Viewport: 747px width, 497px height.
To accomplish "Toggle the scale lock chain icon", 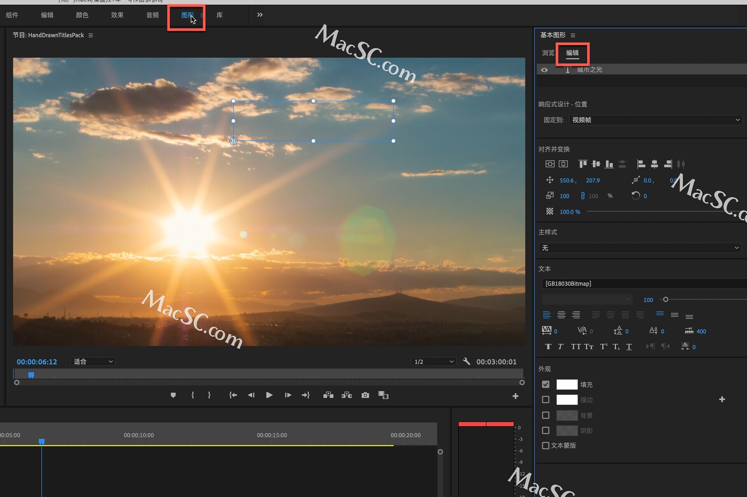I will (x=582, y=196).
